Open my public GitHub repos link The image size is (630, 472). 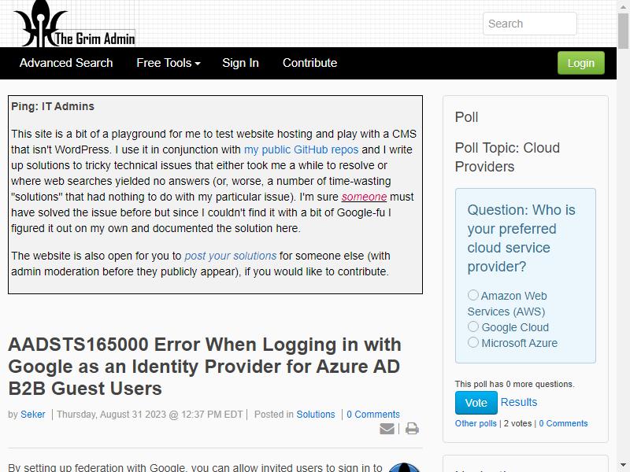point(301,149)
